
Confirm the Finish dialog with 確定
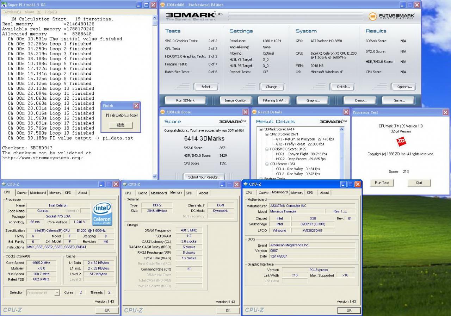(121, 125)
